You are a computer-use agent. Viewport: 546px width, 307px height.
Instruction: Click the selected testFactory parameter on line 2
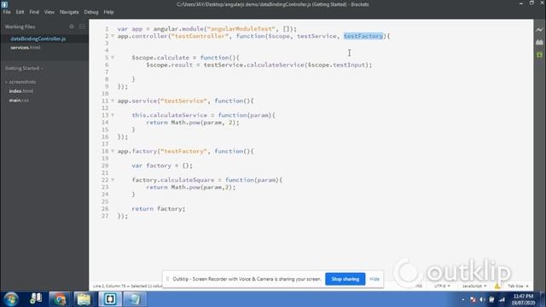(x=363, y=36)
